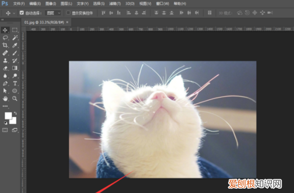294x193 pixels.
Task: Select the Healing Brush tool
Action: [x=5, y=53]
